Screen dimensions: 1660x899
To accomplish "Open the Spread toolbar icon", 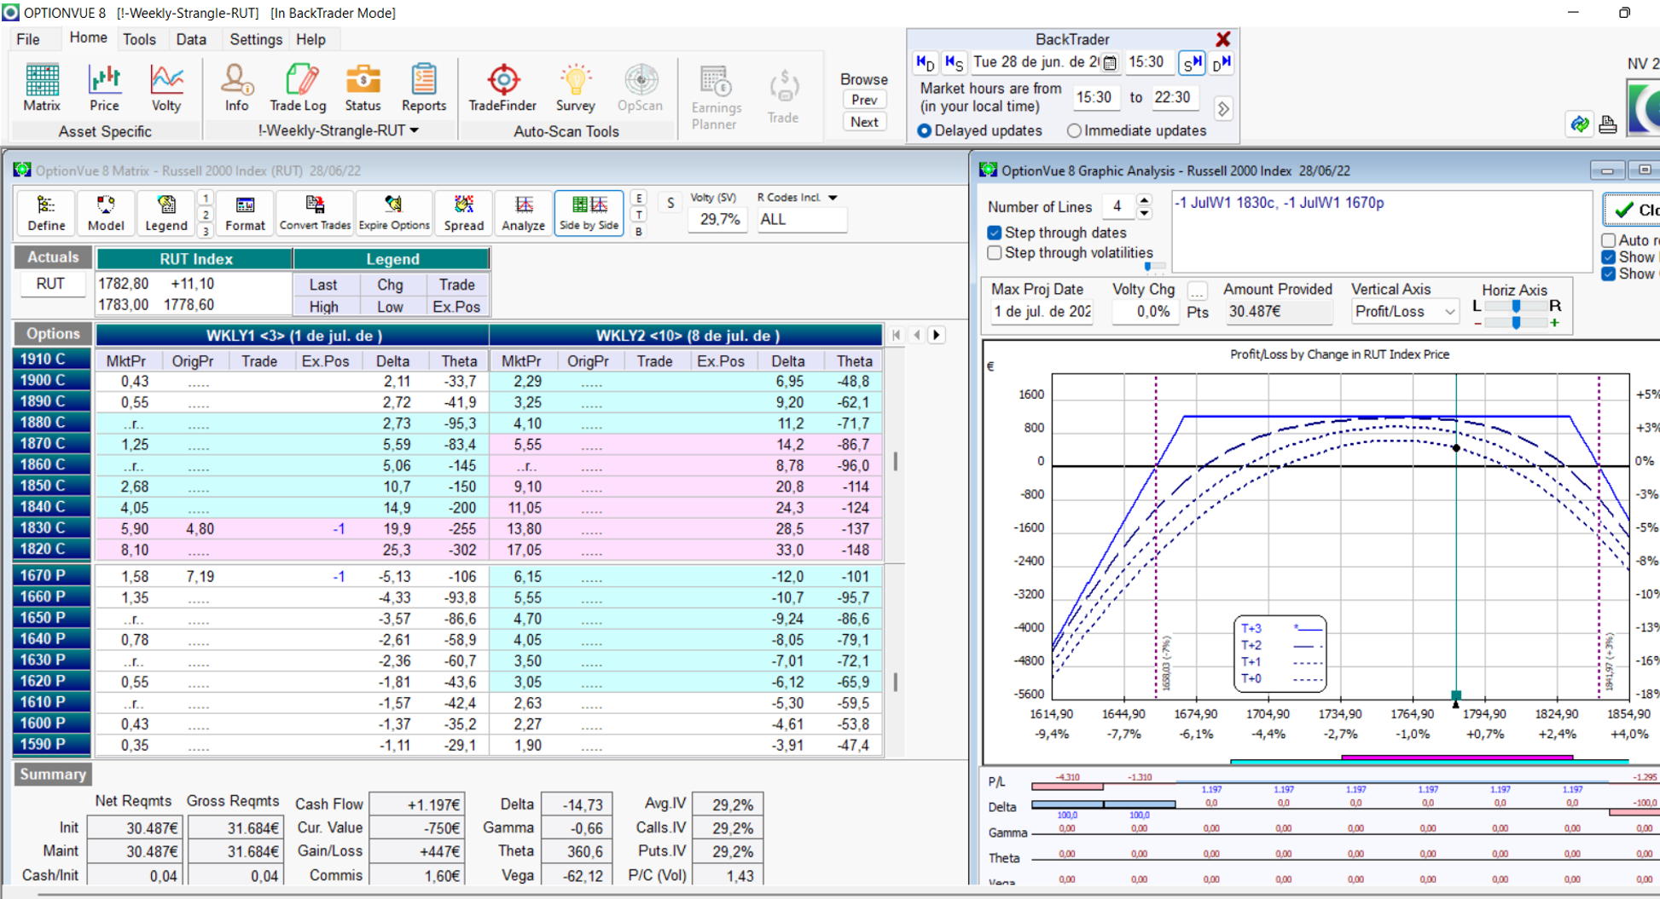I will pyautogui.click(x=463, y=212).
